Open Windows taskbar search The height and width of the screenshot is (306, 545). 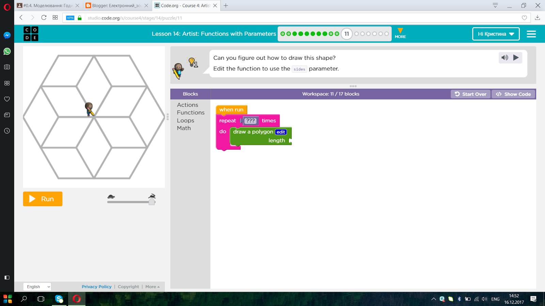pyautogui.click(x=24, y=299)
